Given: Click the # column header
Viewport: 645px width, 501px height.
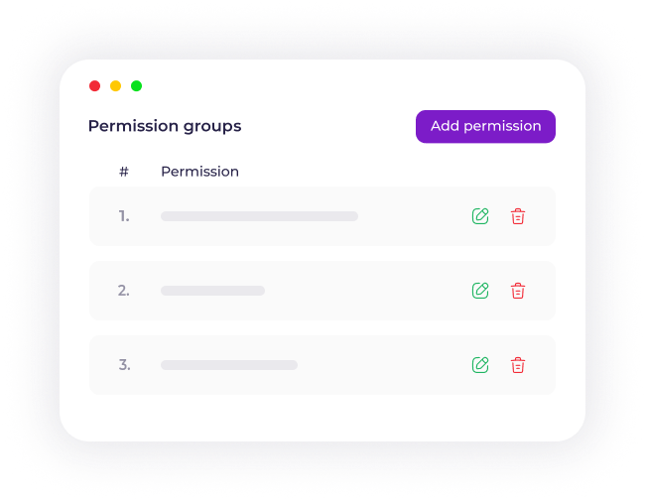Looking at the screenshot, I should [x=124, y=172].
